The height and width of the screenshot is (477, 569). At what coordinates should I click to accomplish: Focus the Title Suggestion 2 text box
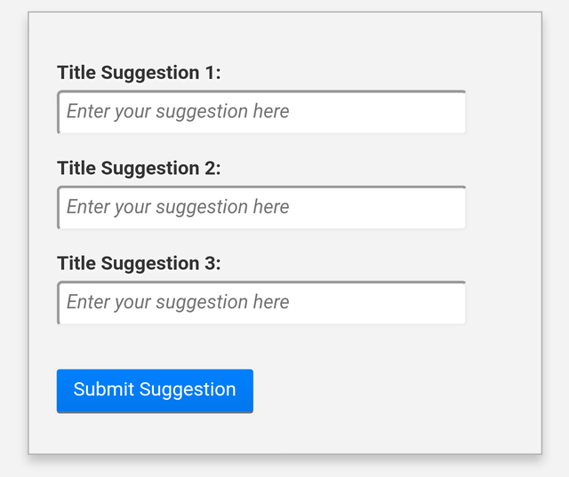261,208
